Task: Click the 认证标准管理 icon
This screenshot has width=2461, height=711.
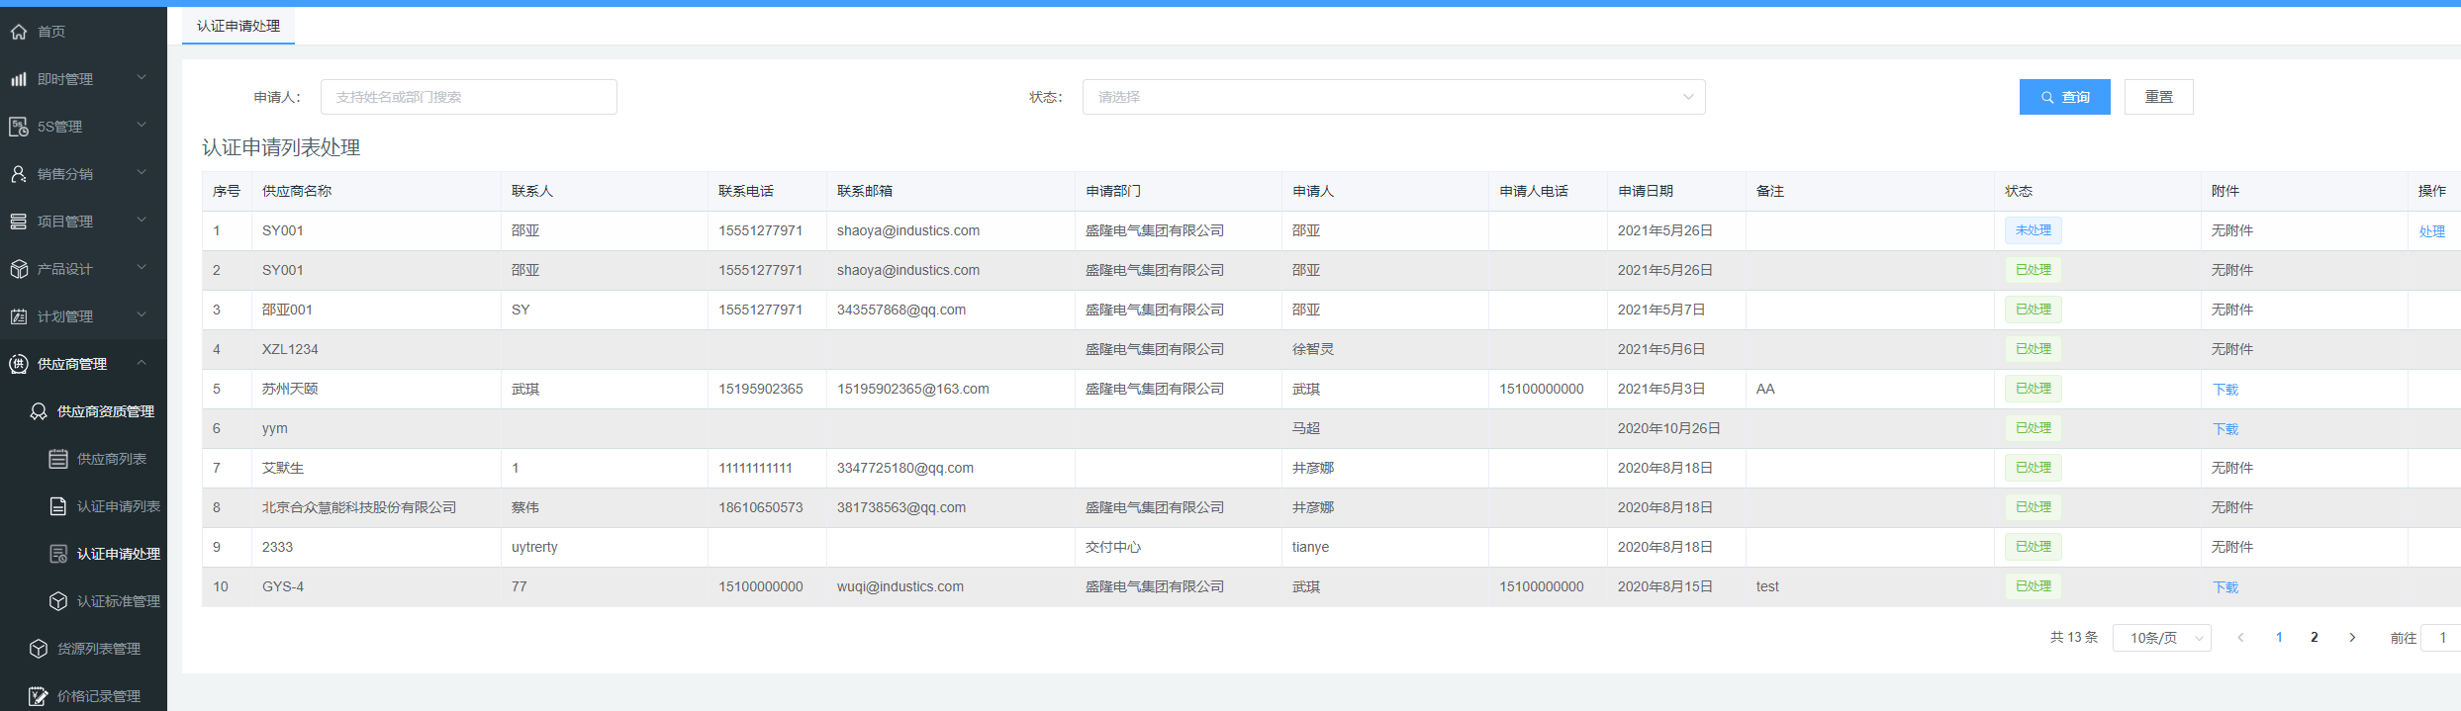Action: coord(58,601)
